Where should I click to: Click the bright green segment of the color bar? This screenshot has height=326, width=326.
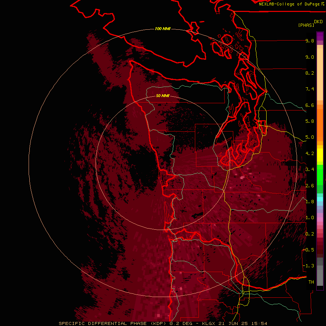tap(320, 175)
